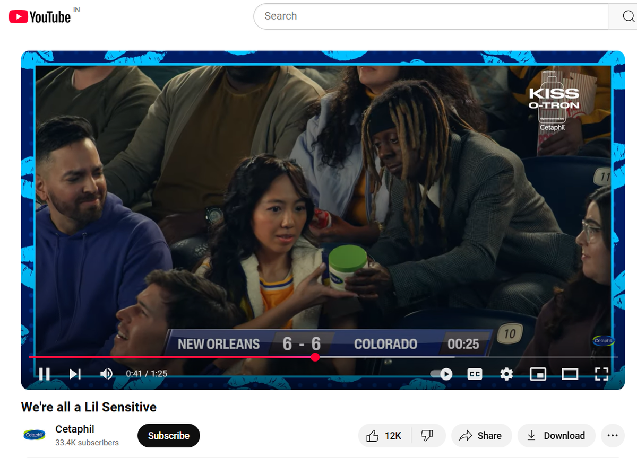637x458 pixels.
Task: Open the video settings gear
Action: (x=506, y=374)
